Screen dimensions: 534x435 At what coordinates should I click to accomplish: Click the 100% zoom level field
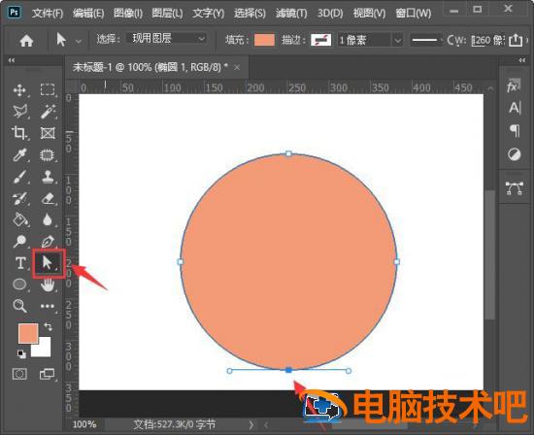coord(84,424)
